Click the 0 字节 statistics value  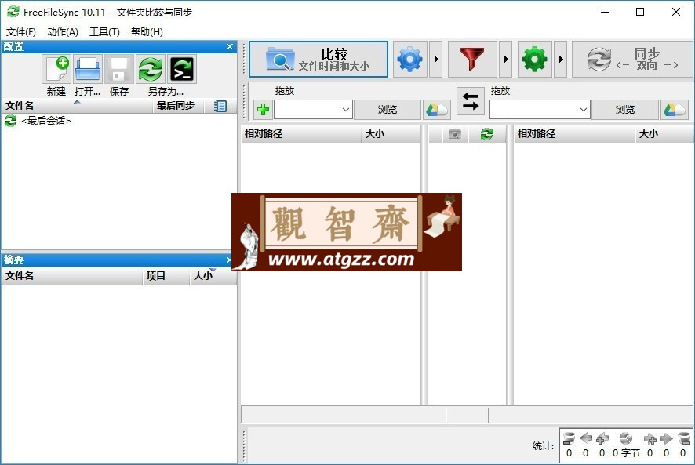[x=626, y=453]
